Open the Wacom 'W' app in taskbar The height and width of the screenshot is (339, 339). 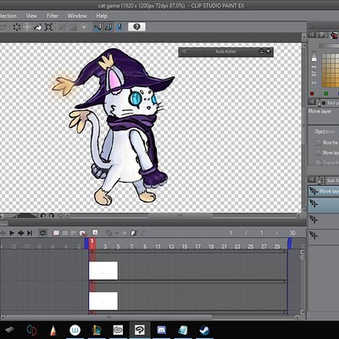point(75,330)
